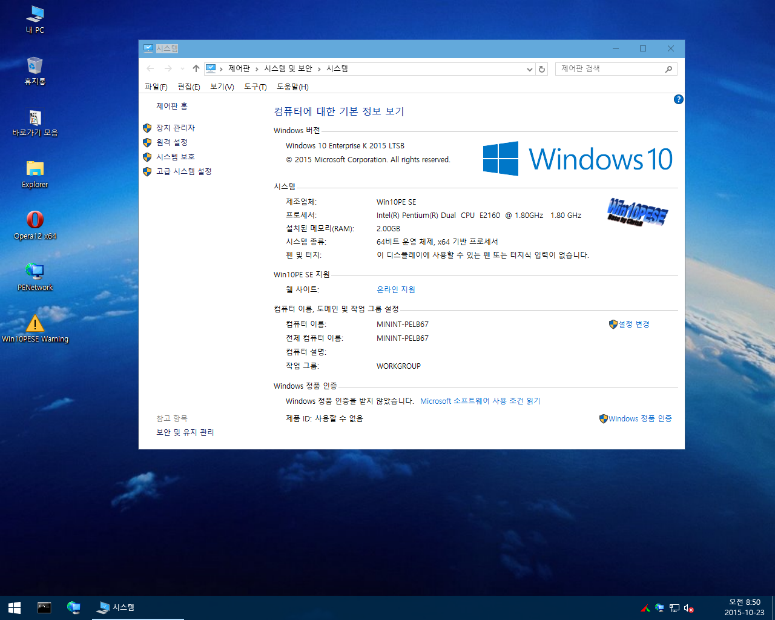Click the Windows 10 Enterprise K 2015 LTSB text
Viewport: 775px width, 620px height.
point(345,145)
